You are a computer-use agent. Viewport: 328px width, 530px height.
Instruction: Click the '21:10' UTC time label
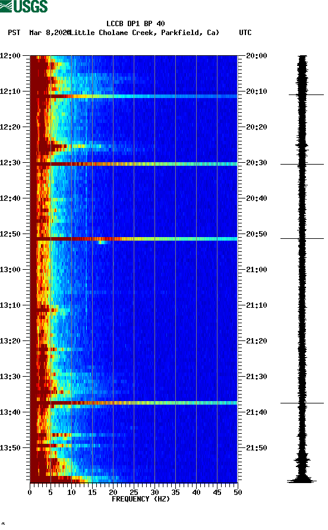click(257, 305)
